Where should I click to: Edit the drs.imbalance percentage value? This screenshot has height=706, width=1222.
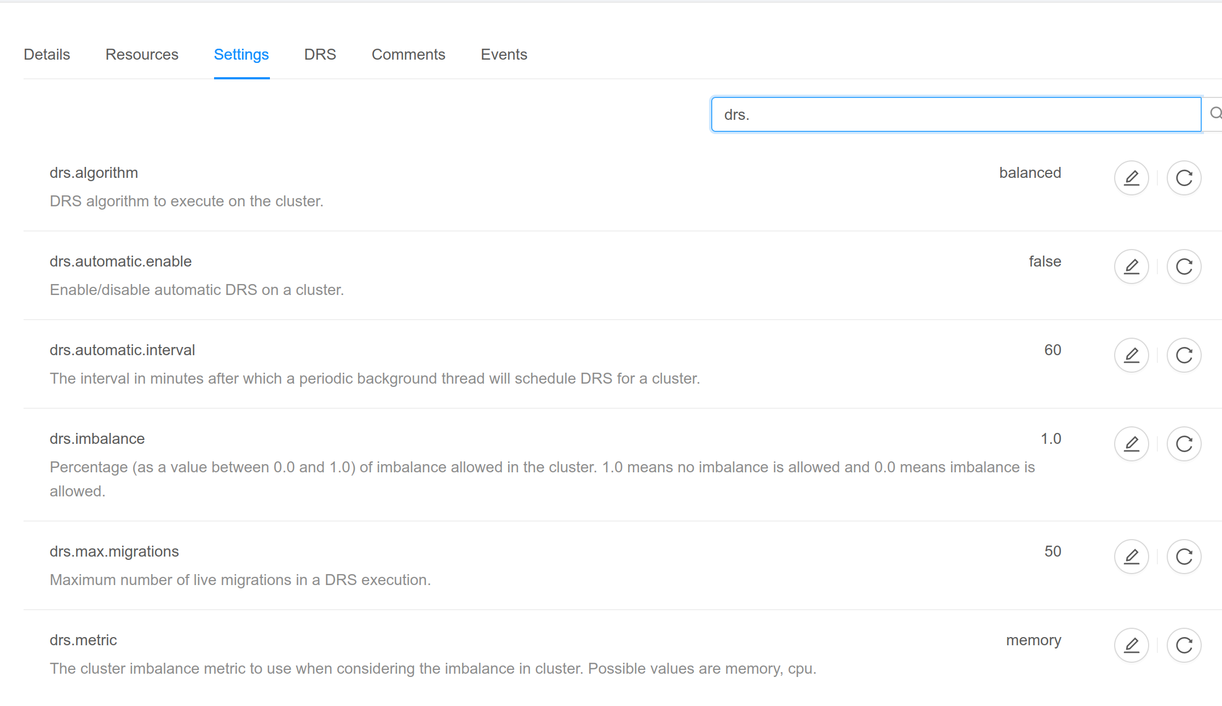(x=1131, y=444)
